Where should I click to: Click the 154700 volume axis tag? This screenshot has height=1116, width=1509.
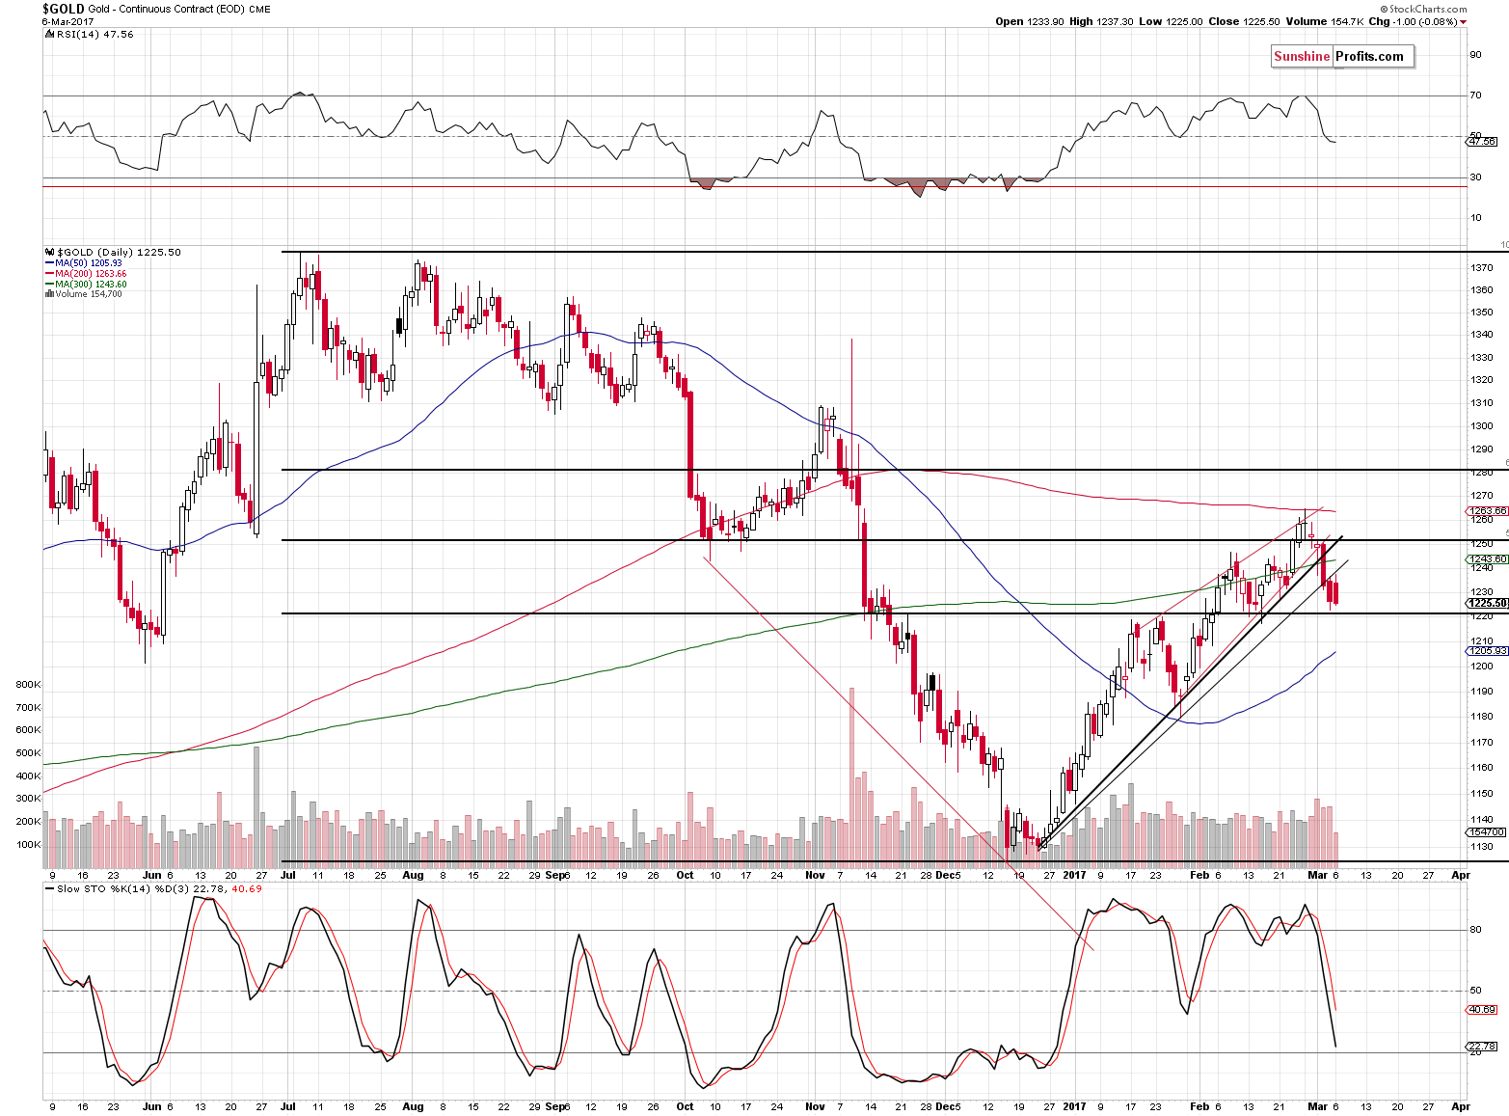pyautogui.click(x=1486, y=831)
